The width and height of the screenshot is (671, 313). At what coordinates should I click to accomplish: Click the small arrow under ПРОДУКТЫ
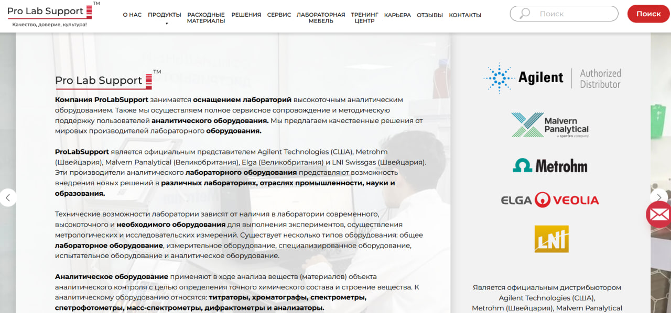[x=167, y=24]
